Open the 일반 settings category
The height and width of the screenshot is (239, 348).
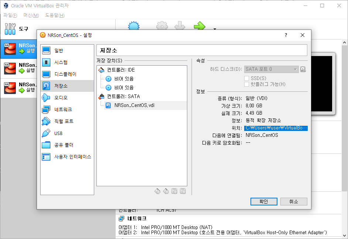pyautogui.click(x=67, y=51)
